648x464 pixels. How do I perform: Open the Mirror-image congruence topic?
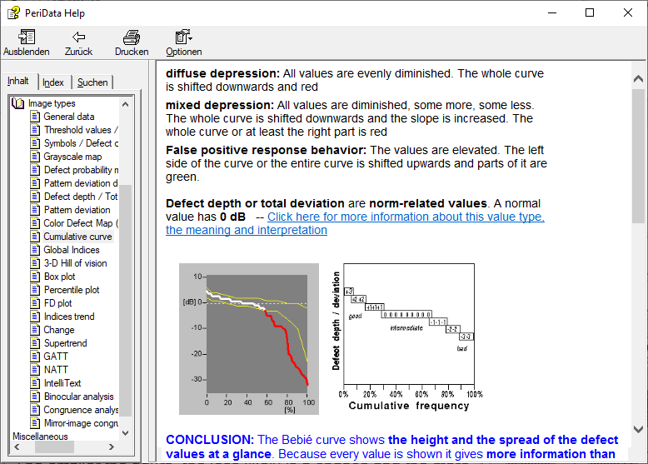81,423
